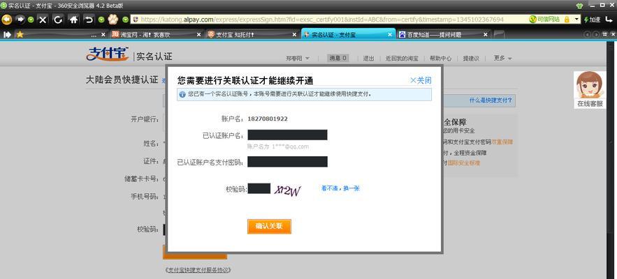Open the home page via house icon
Viewport: 617px width, 279px height.
73,20
